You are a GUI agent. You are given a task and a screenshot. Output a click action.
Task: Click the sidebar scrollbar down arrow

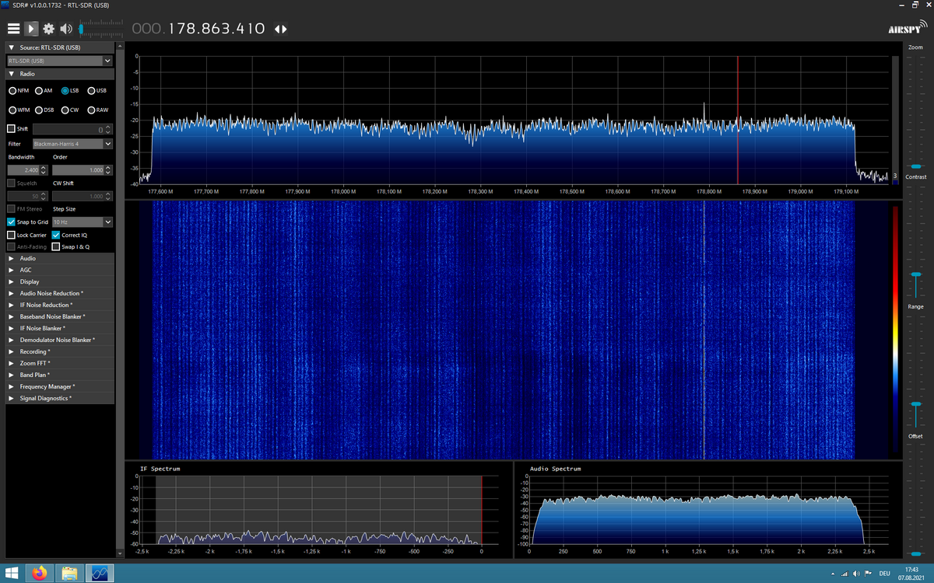tap(119, 554)
